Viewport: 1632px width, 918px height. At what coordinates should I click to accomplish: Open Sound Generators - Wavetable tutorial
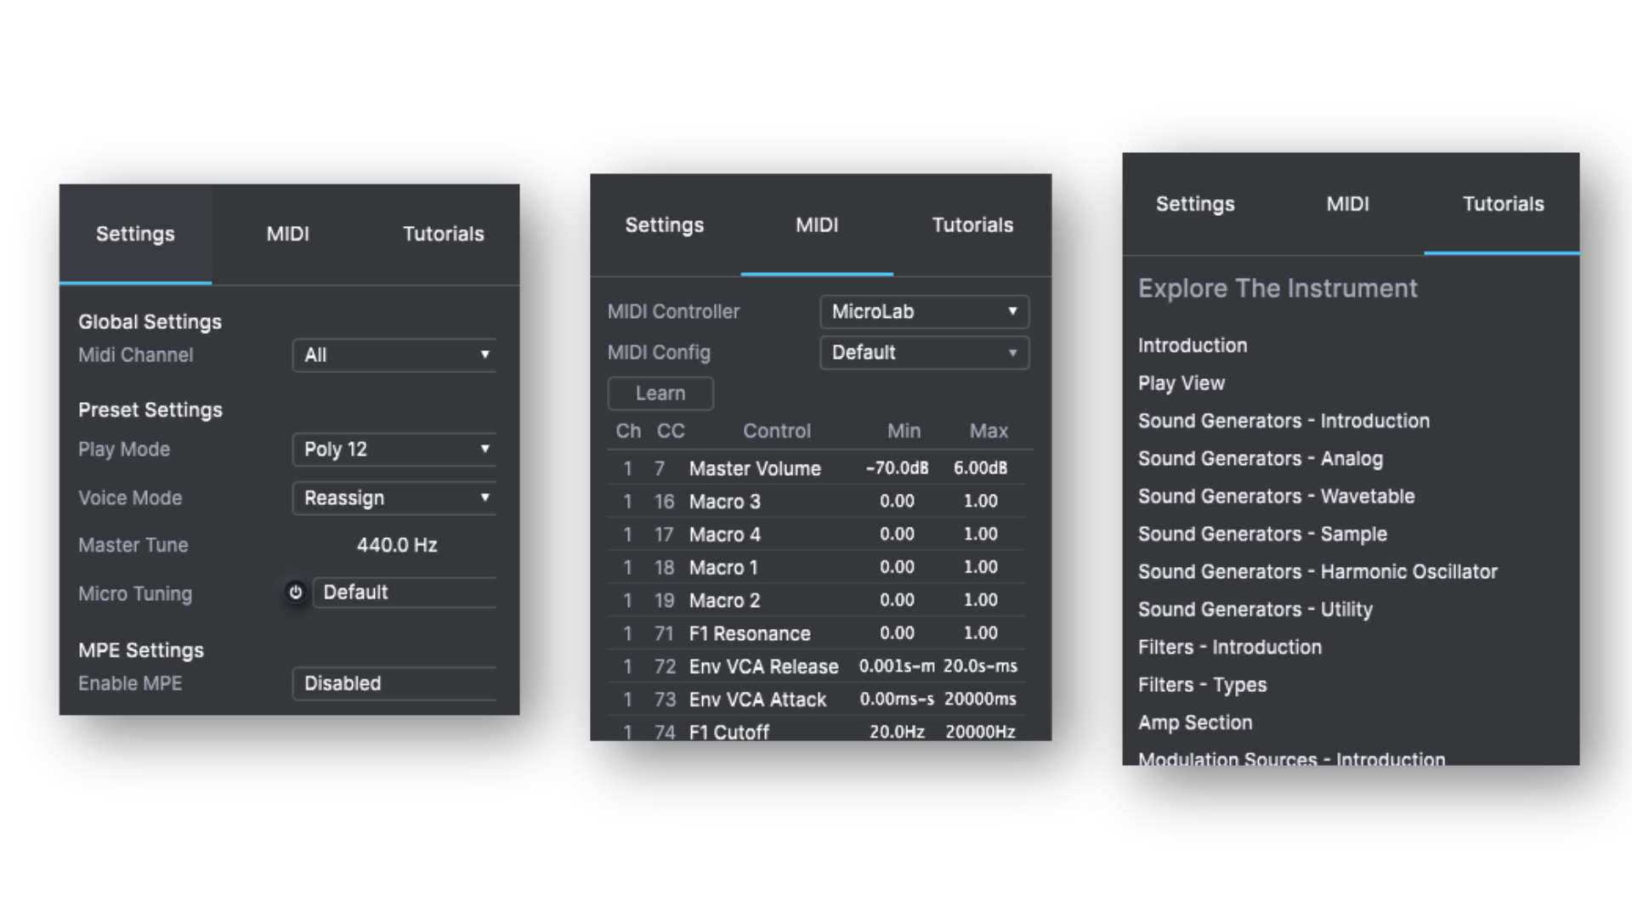point(1276,496)
